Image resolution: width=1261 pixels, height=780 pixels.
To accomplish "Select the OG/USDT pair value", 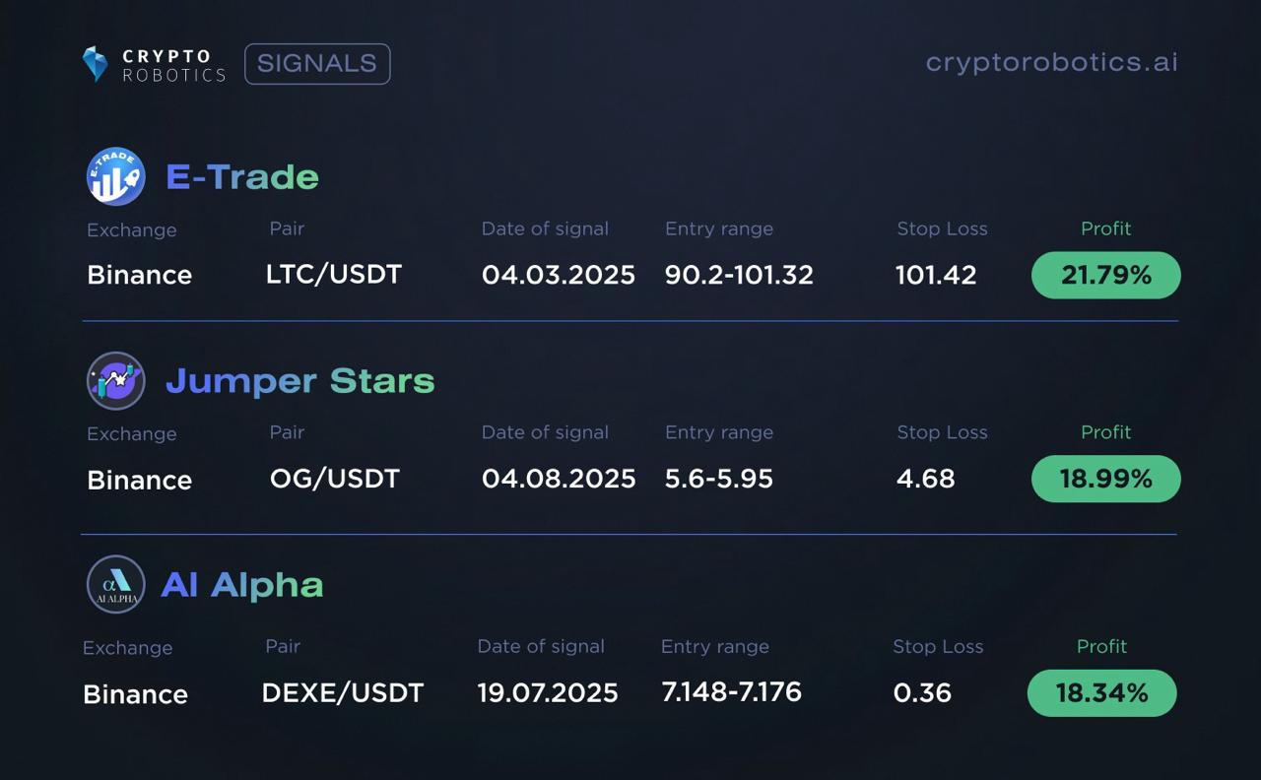I will coord(335,479).
